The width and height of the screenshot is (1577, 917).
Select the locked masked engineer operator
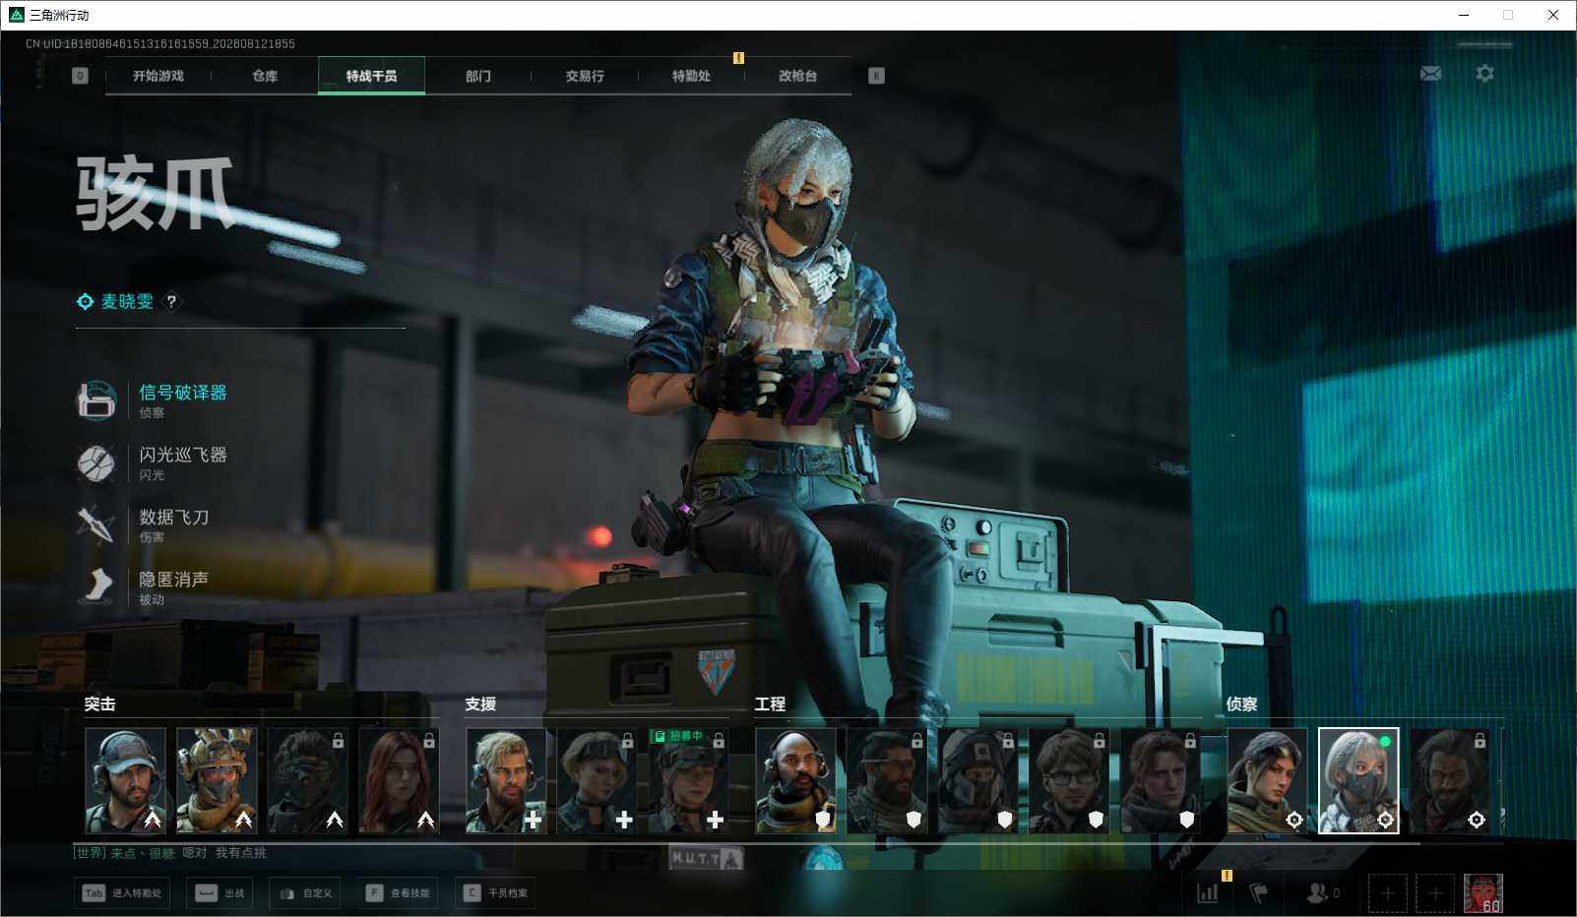coord(978,781)
